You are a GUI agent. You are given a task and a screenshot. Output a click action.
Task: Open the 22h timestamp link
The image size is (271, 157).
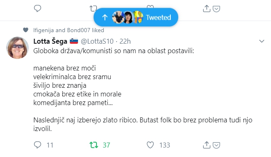pyautogui.click(x=125, y=41)
